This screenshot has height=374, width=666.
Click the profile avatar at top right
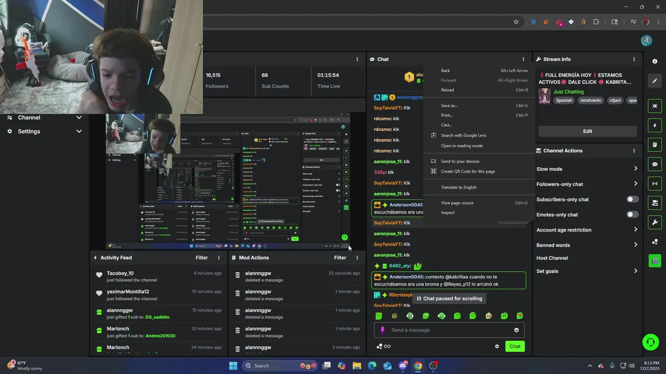coord(647,41)
